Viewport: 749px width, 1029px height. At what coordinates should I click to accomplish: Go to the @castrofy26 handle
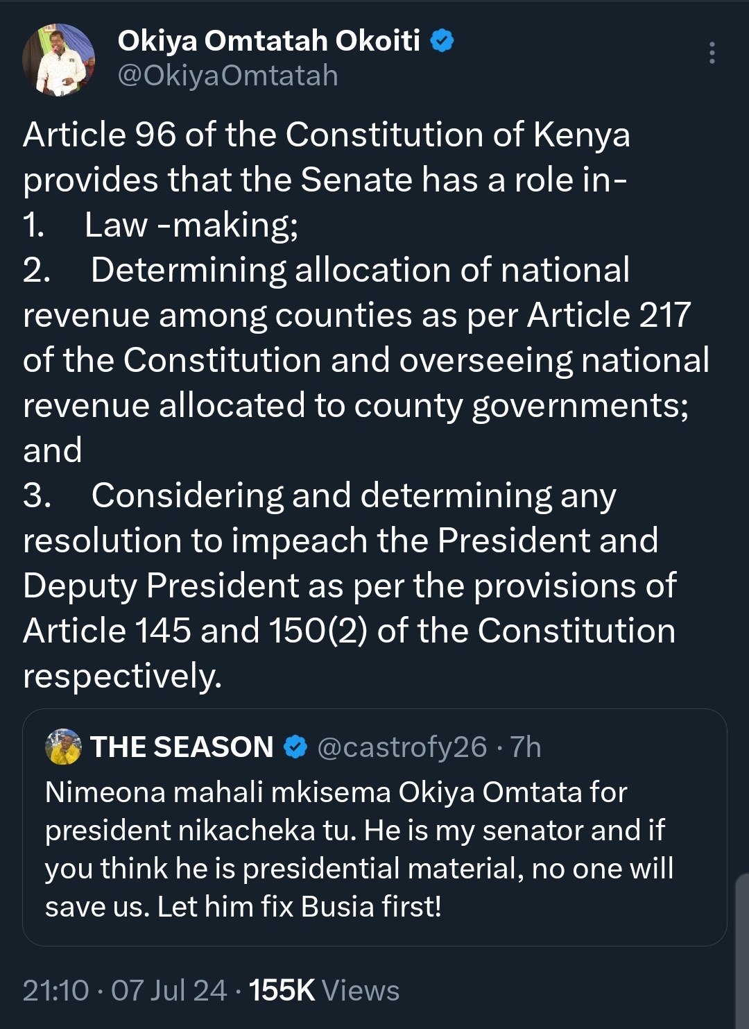pyautogui.click(x=402, y=747)
